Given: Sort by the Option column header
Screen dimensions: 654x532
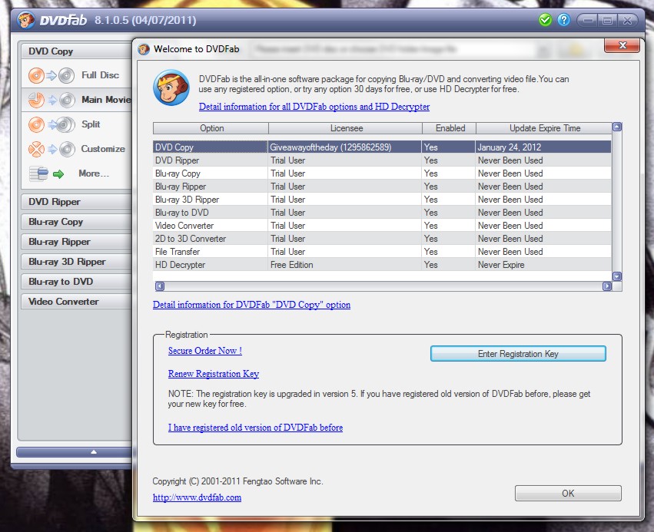Looking at the screenshot, I should 211,128.
